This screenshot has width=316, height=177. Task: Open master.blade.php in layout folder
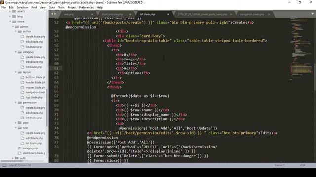click(x=35, y=88)
